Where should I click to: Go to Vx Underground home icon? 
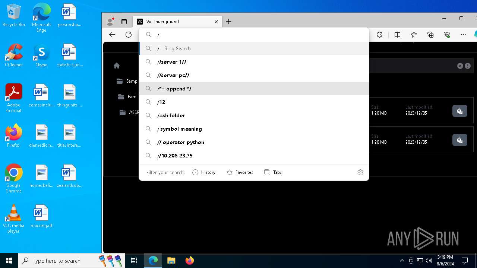[117, 66]
